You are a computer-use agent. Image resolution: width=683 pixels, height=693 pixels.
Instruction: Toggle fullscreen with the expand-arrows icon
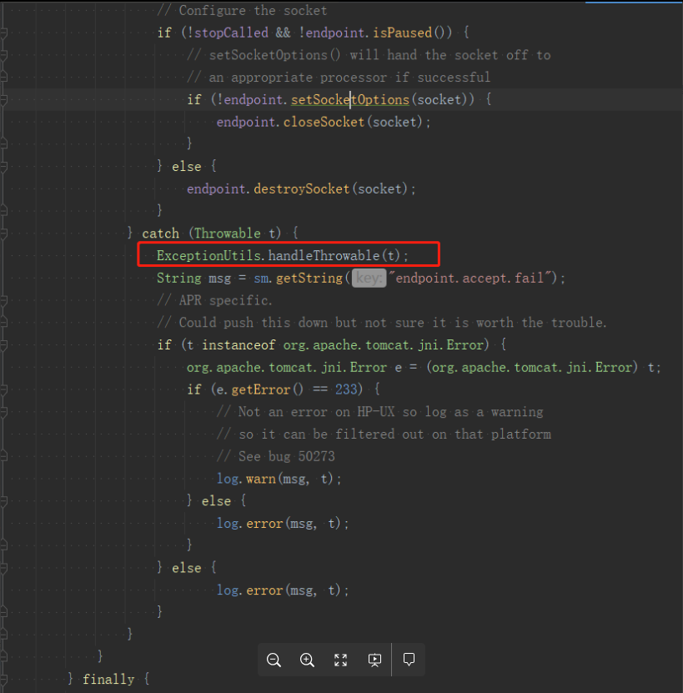340,660
